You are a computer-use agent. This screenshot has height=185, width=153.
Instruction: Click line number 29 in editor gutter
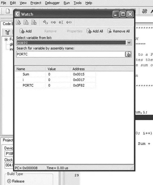tap(77, 175)
